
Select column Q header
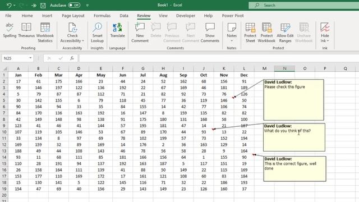point(346,68)
